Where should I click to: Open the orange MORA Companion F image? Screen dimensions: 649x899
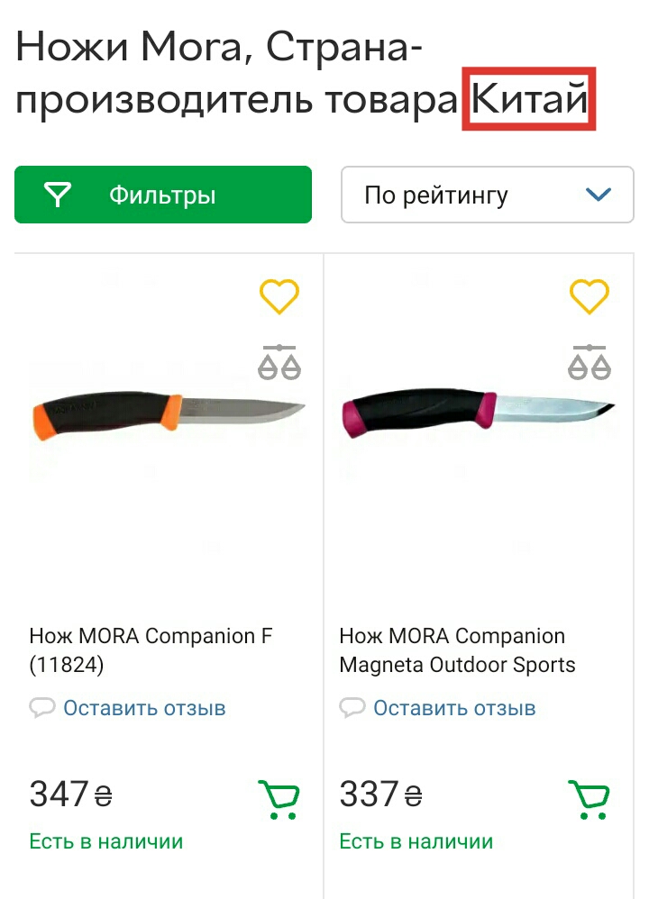point(169,416)
